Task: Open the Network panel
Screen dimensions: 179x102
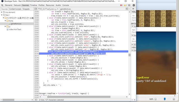Action: point(17,5)
